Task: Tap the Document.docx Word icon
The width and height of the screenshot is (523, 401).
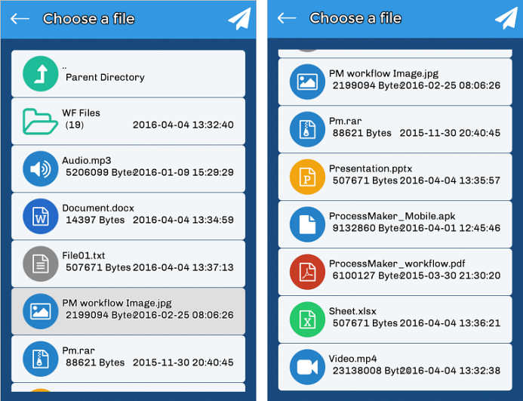Action: (x=40, y=216)
